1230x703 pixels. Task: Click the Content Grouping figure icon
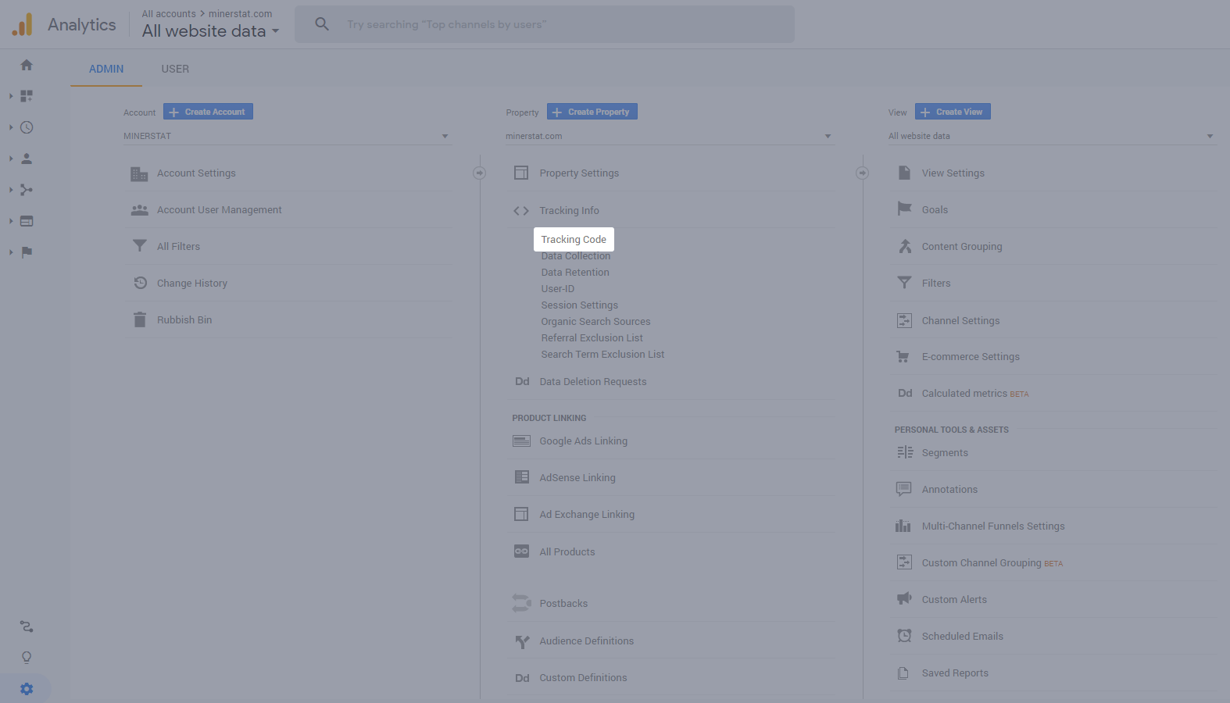tap(904, 246)
